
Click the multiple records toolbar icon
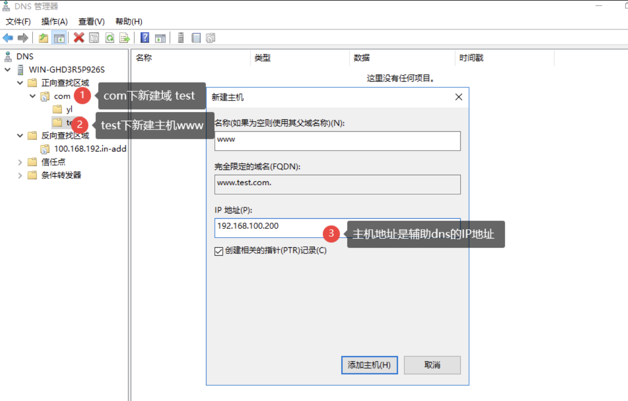211,38
